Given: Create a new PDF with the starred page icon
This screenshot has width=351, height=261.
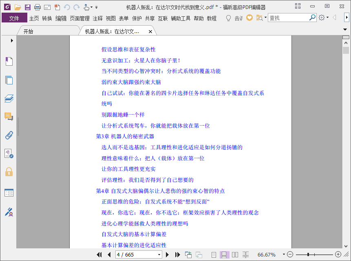Looking at the screenshot, I should point(57,7).
